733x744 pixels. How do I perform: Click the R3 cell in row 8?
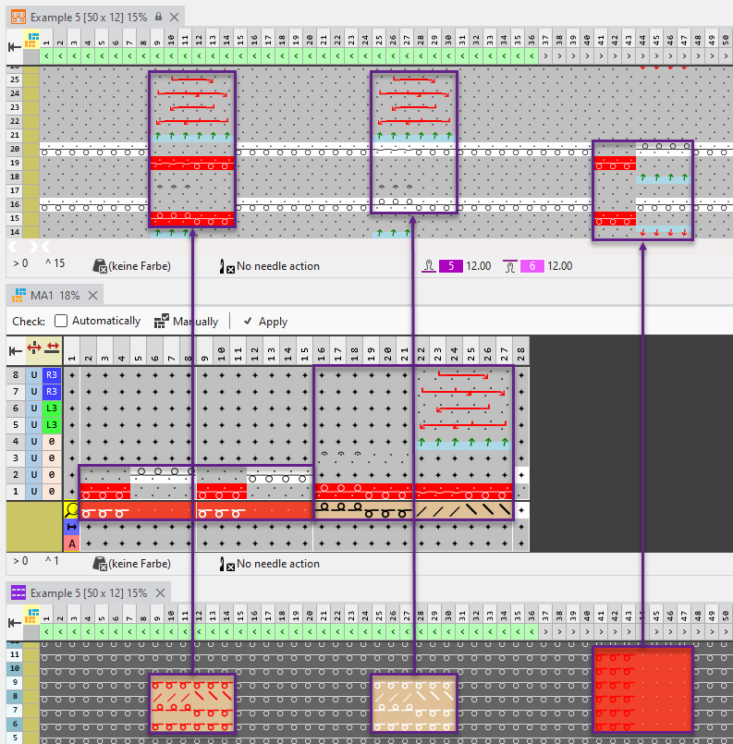(x=52, y=375)
